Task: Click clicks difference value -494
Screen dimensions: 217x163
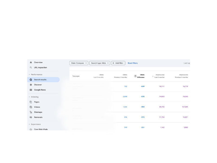Action: 143,107
